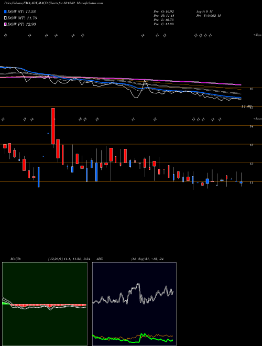Click the 16 price axis label

(x=251, y=89)
